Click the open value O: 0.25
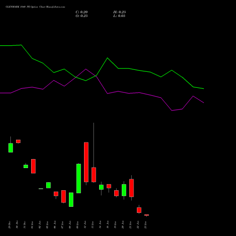236x236 pixels. point(82,16)
